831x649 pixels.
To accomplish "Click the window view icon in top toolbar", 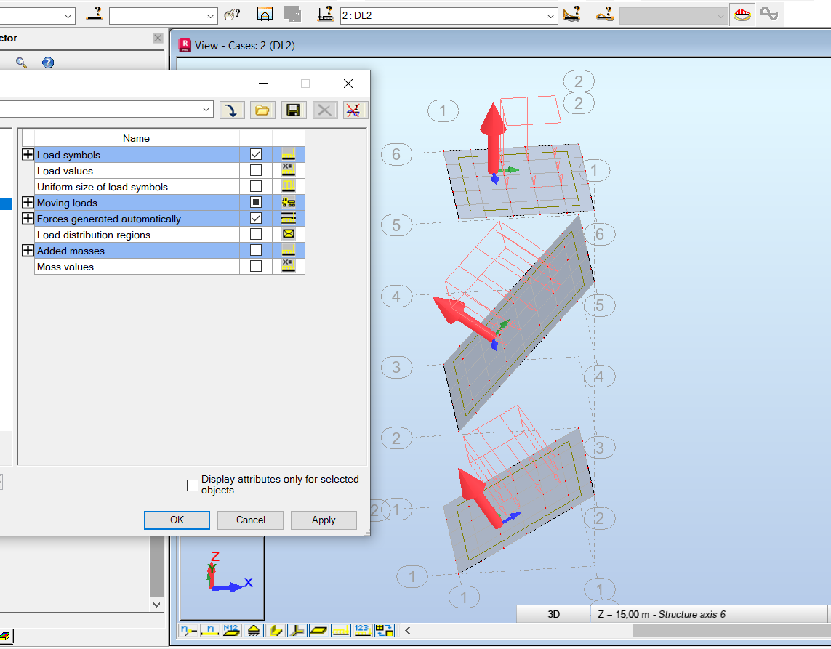I will [265, 15].
